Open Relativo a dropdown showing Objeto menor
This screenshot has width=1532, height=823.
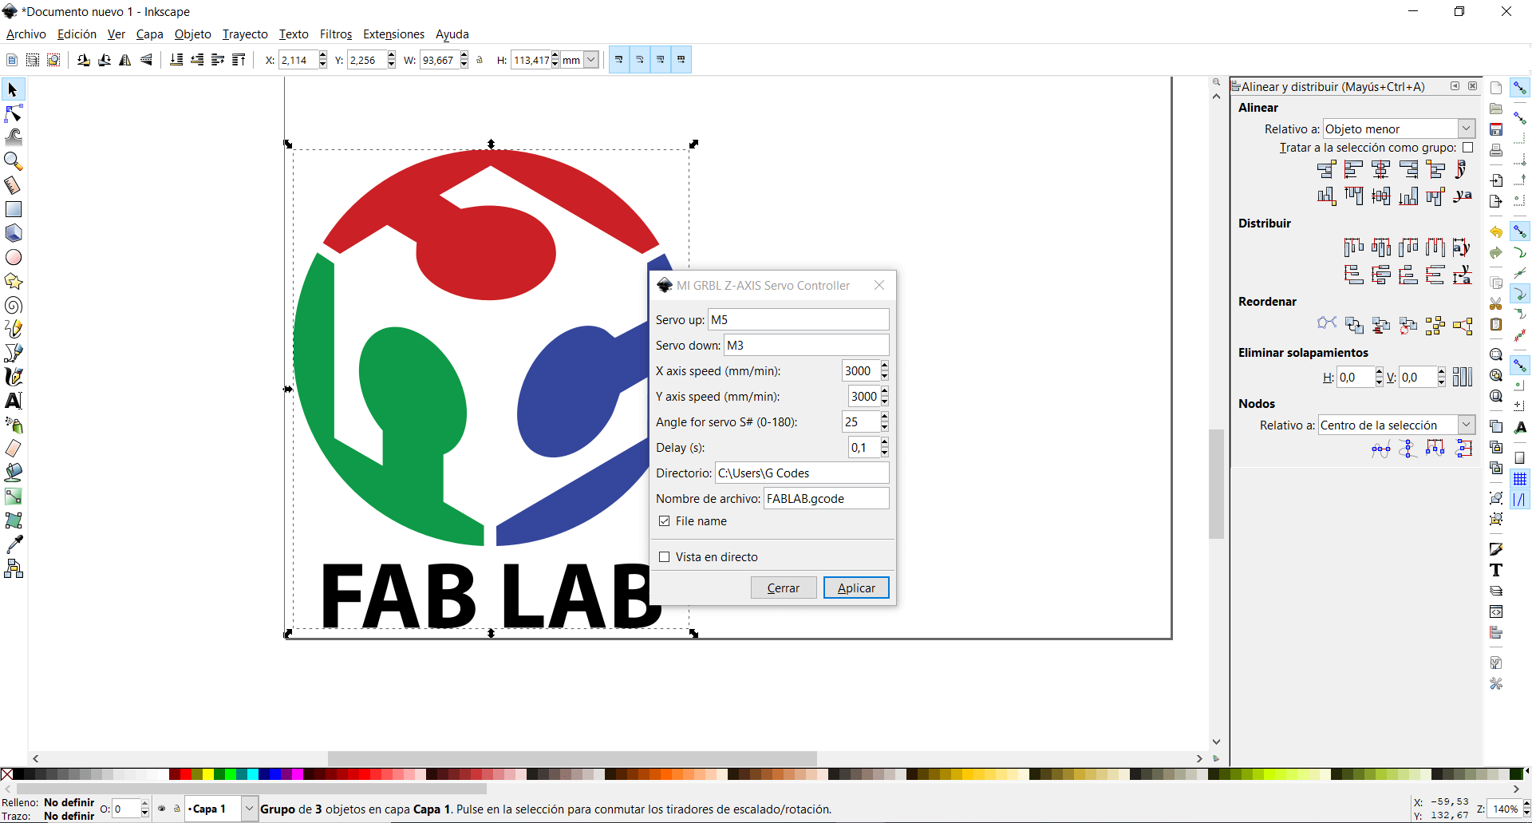[1399, 129]
